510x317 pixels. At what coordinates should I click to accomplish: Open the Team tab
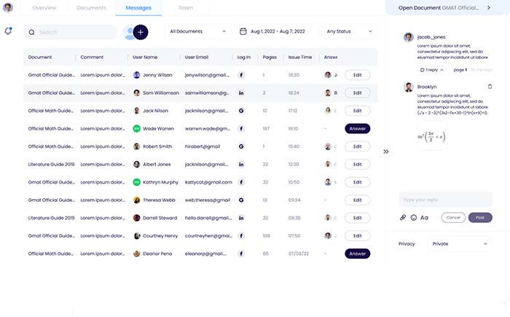pyautogui.click(x=186, y=7)
